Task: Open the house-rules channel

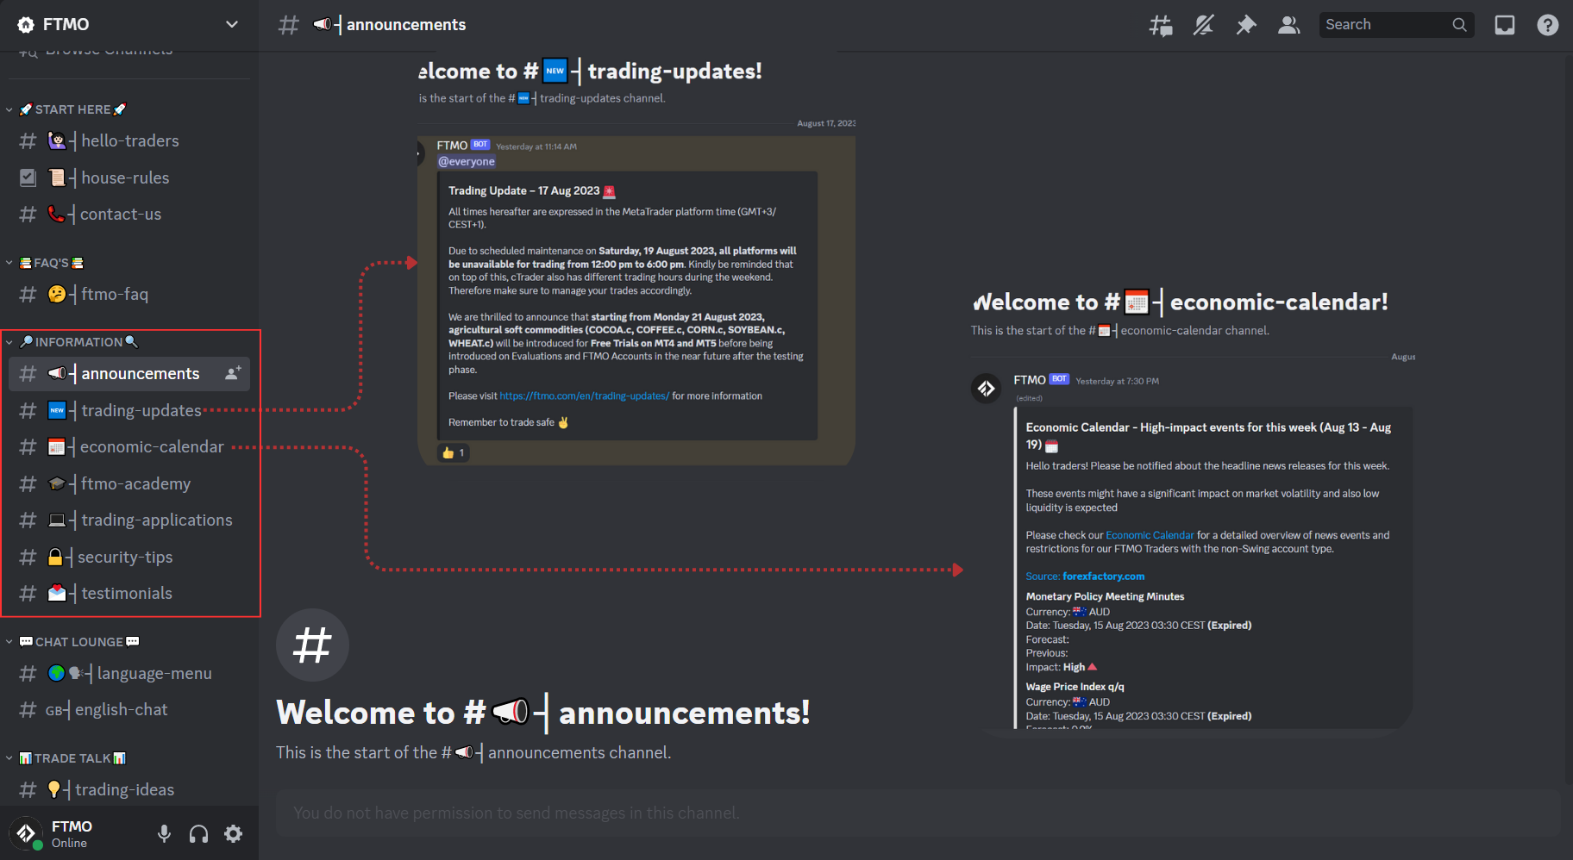Action: pos(129,178)
